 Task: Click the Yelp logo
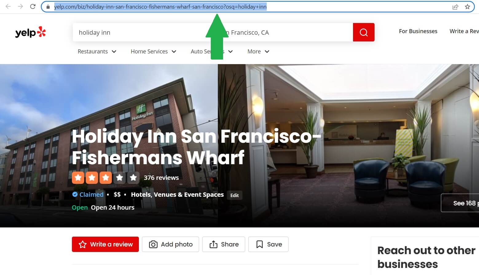click(30, 32)
